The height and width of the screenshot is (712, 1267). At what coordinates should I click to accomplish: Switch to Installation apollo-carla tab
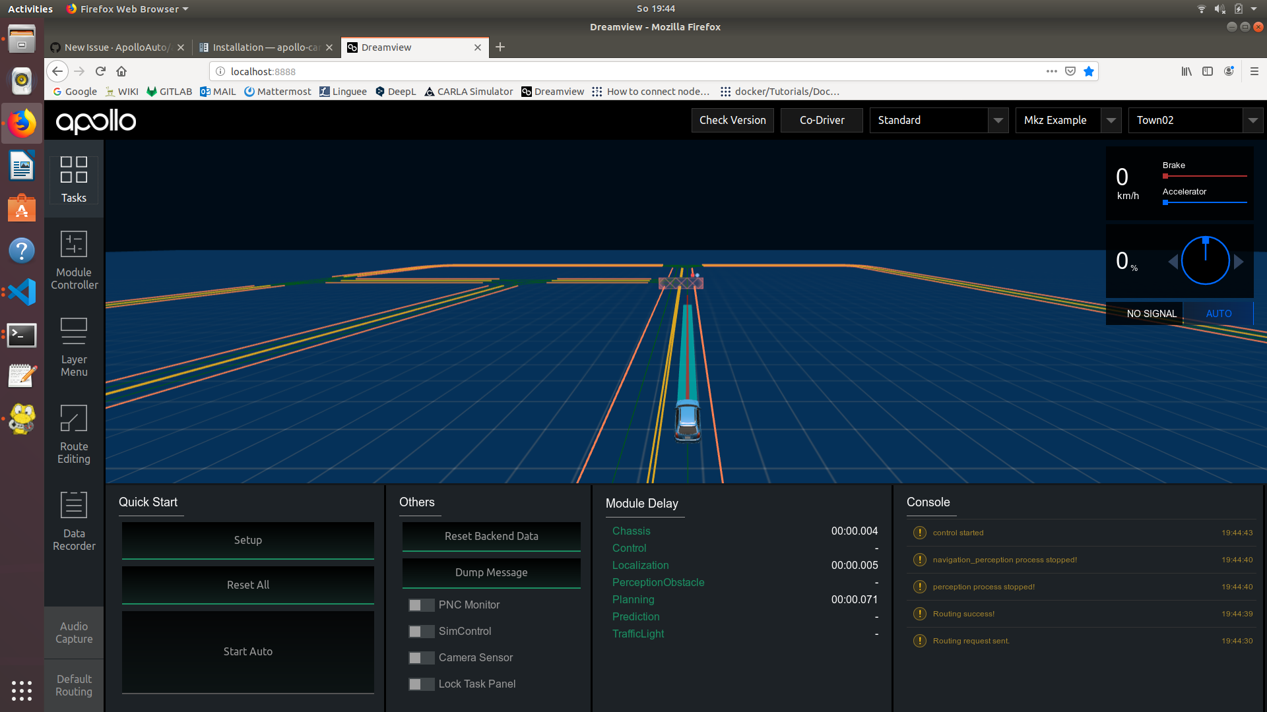267,47
